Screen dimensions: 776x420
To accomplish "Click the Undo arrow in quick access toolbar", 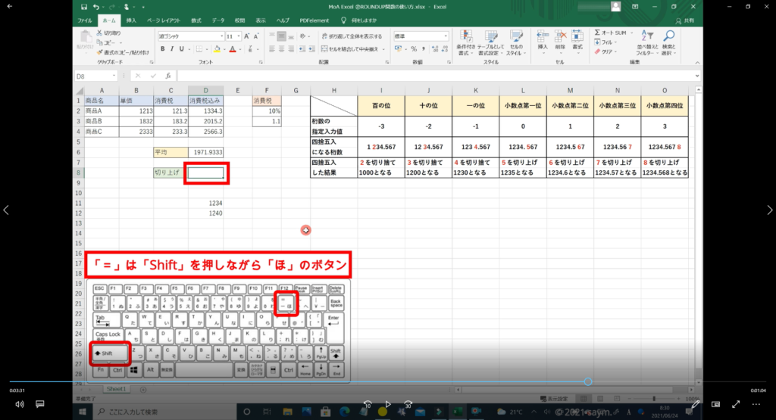I will click(96, 7).
